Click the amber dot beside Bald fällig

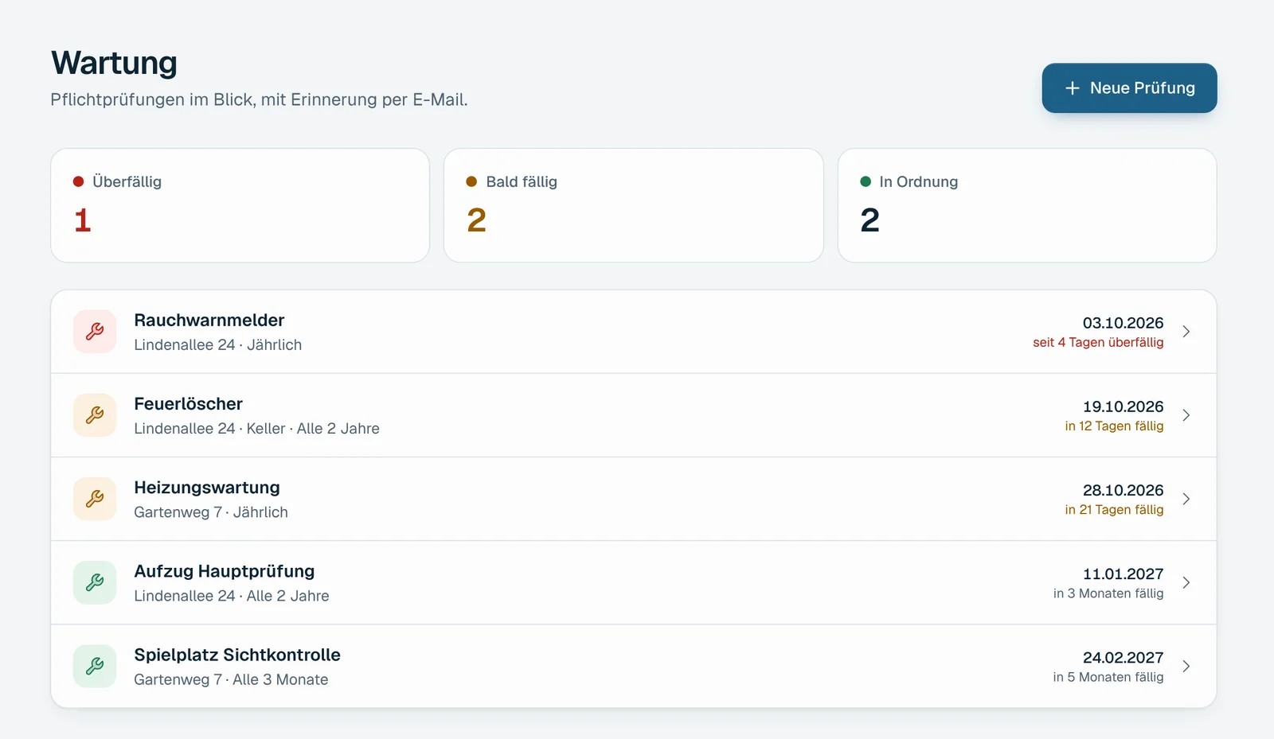471,181
